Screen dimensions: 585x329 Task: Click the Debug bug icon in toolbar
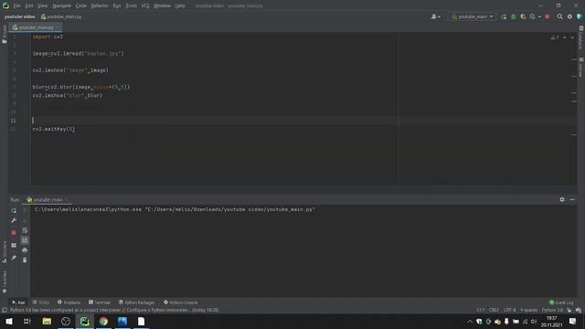[514, 16]
